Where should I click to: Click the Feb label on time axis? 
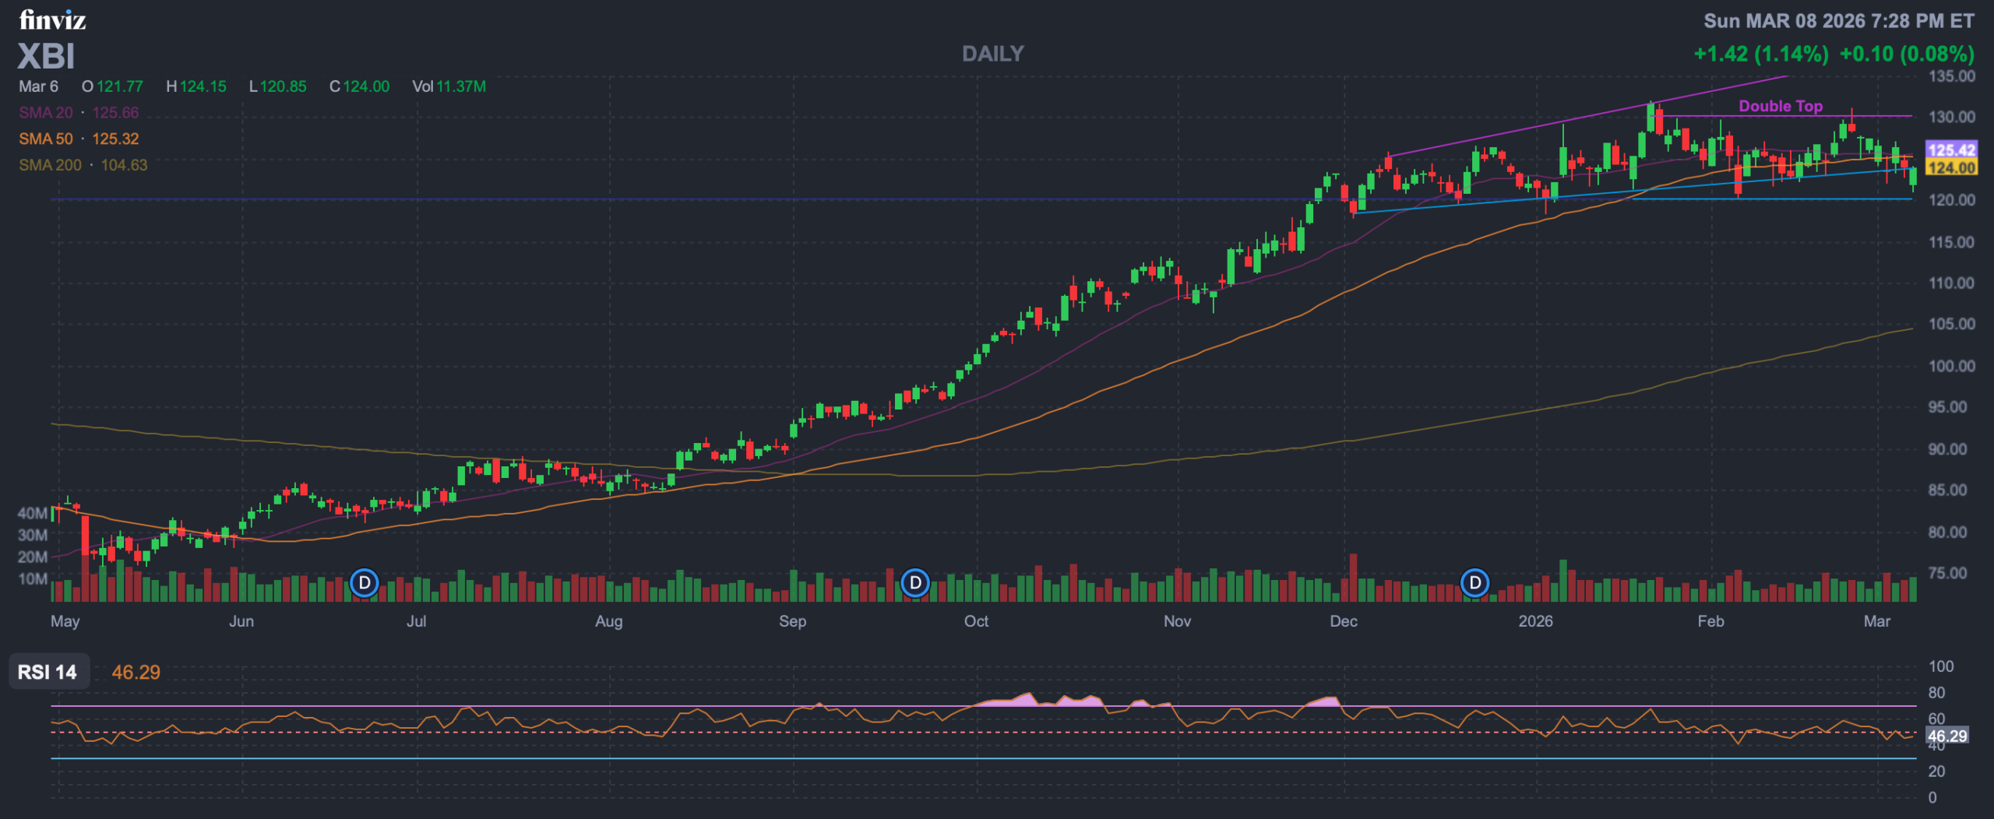click(1711, 621)
